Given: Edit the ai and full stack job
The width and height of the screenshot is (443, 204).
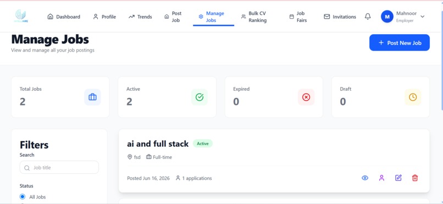Looking at the screenshot, I should tap(398, 178).
